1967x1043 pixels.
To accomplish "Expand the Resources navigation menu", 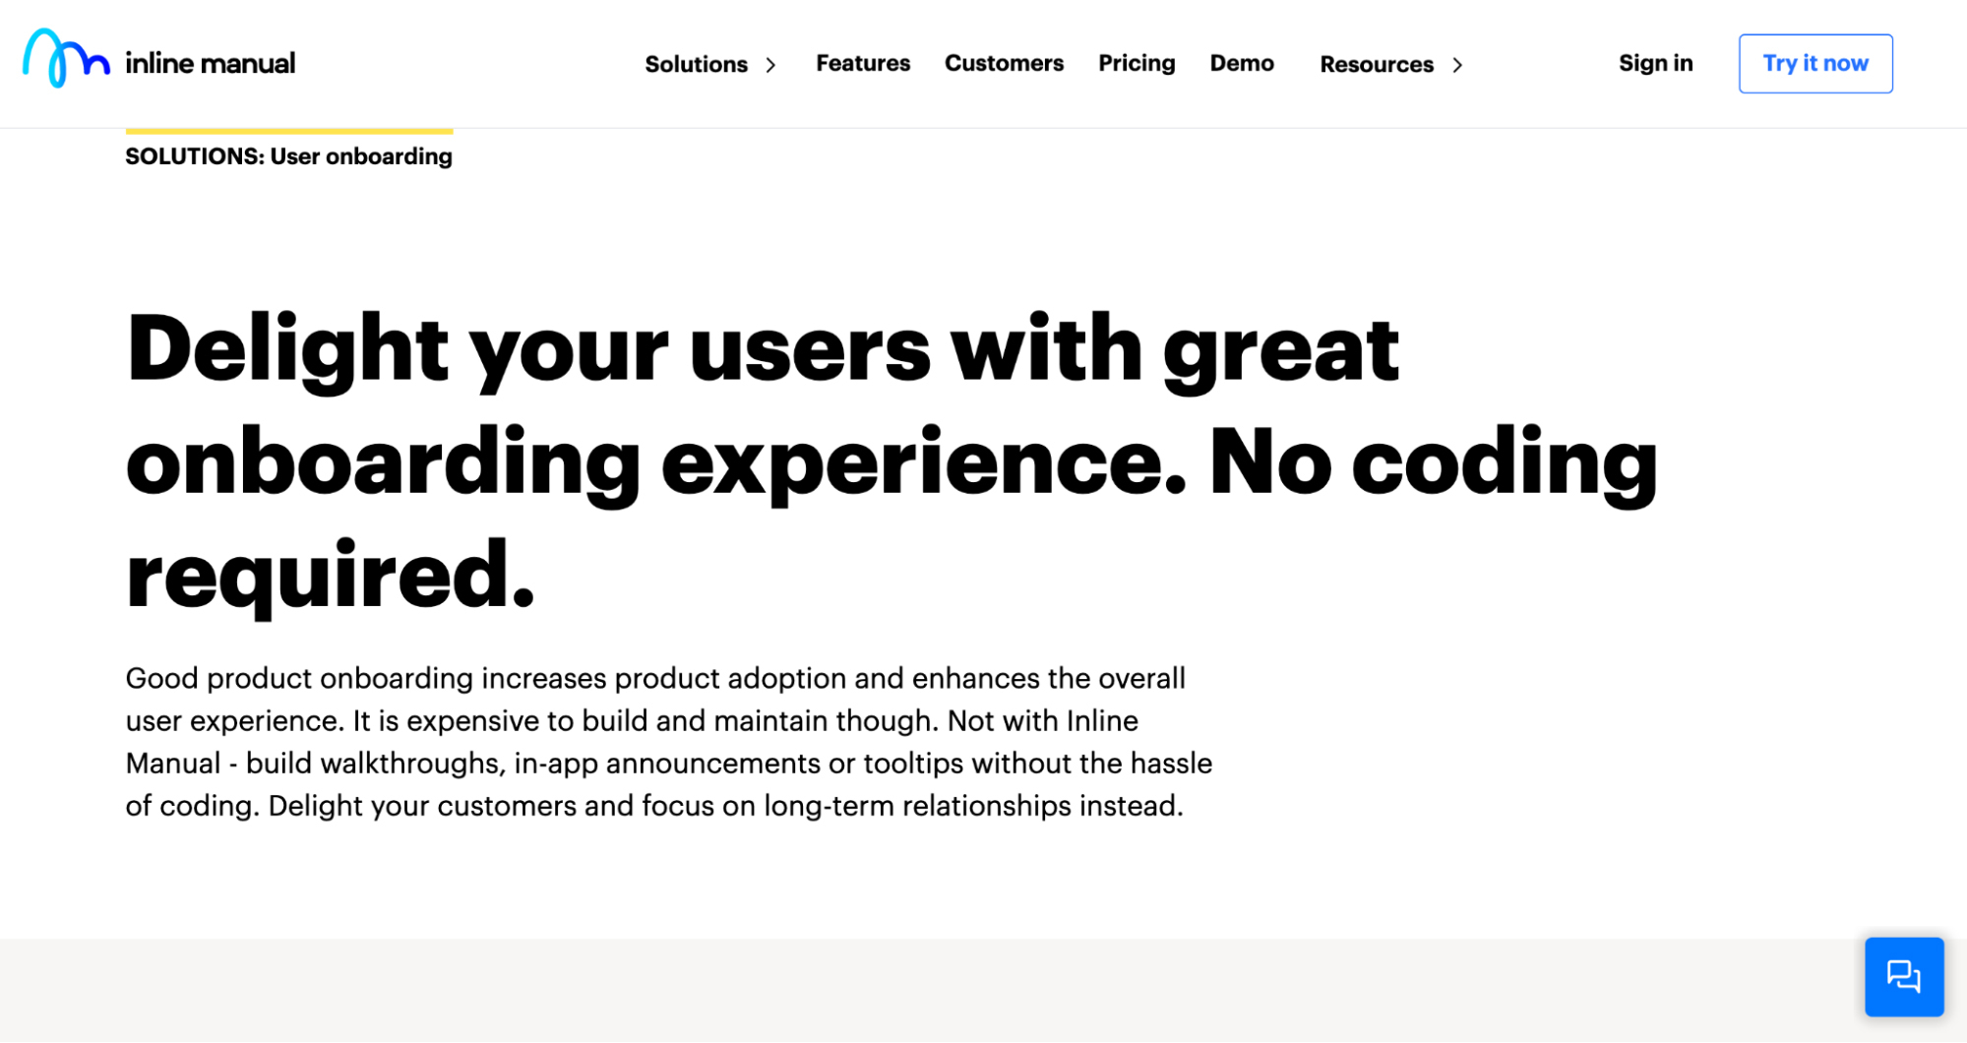I will point(1377,64).
